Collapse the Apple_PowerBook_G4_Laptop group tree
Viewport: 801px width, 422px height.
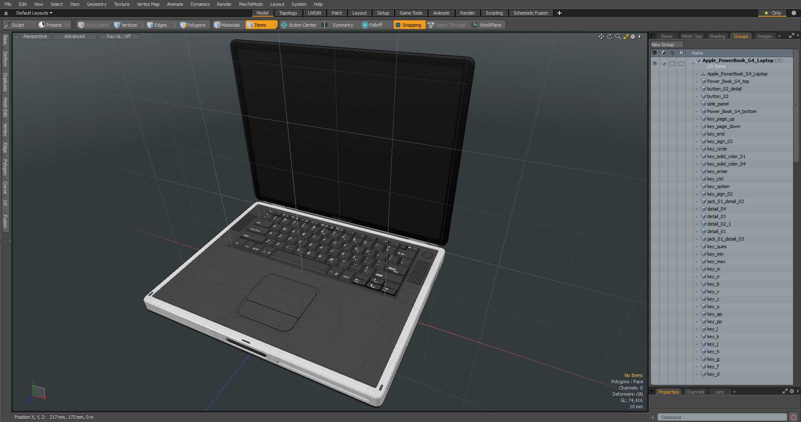pyautogui.click(x=693, y=63)
